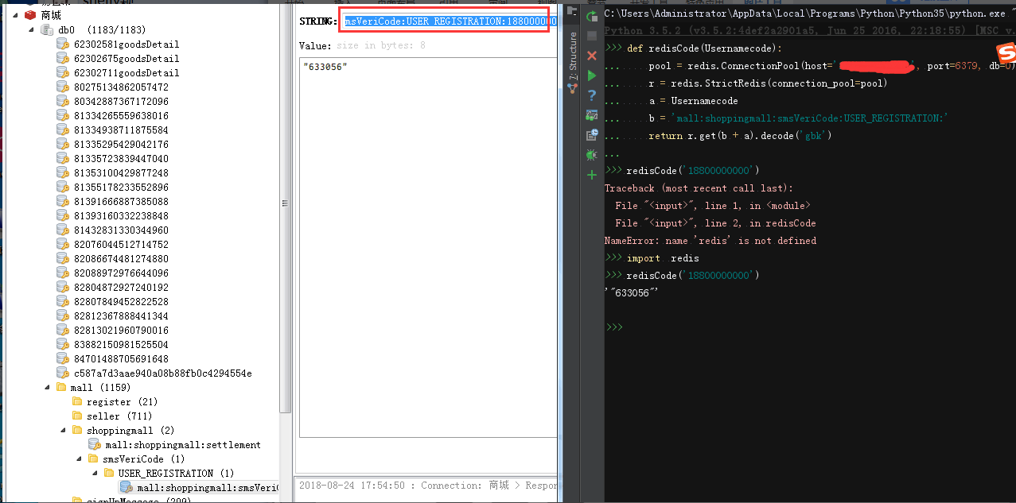This screenshot has width=1016, height=503.
Task: Select the red 商城 connection icon
Action: click(x=30, y=15)
